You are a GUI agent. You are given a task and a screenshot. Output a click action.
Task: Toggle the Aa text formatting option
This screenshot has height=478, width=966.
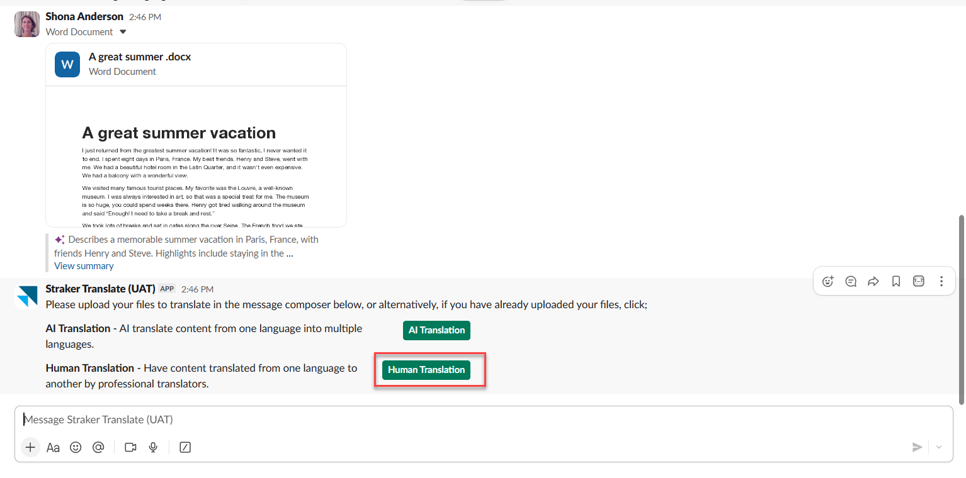click(x=53, y=447)
